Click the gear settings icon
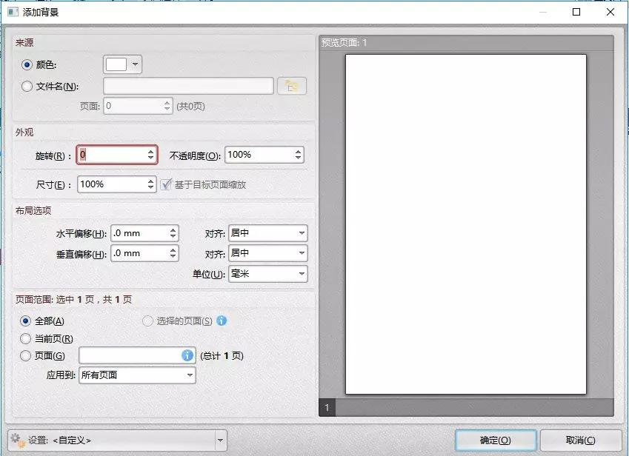The height and width of the screenshot is (456, 629). coord(17,440)
